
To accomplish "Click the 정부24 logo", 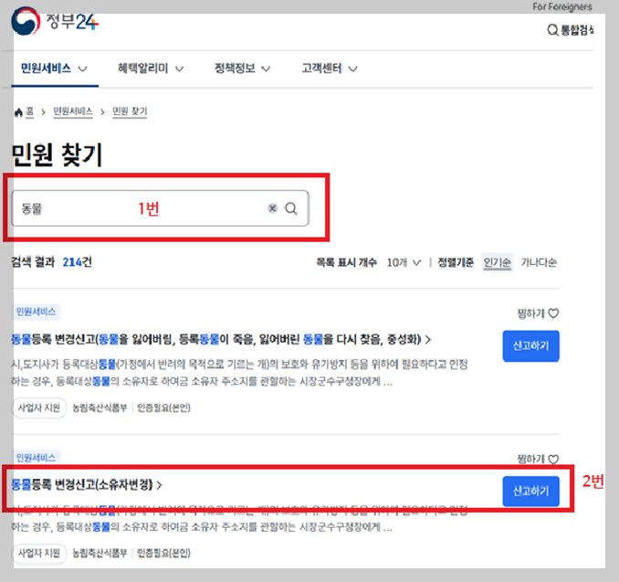I will 55,22.
